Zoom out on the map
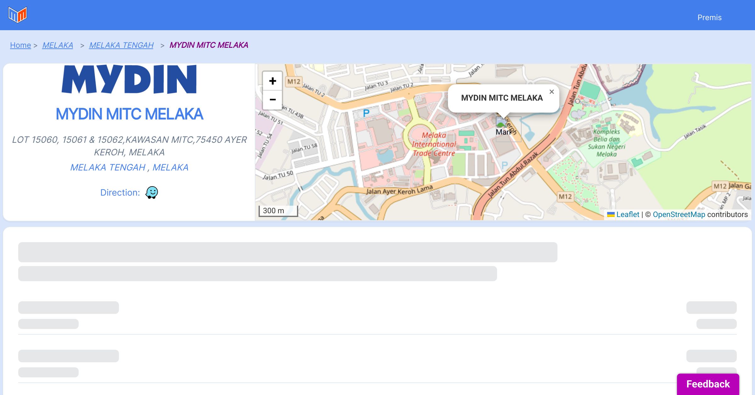Viewport: 755px width, 395px height. [272, 100]
